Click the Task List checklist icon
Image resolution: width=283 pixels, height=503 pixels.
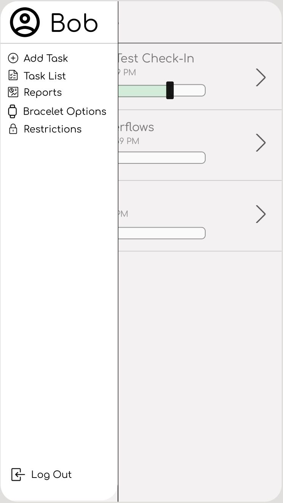[13, 76]
